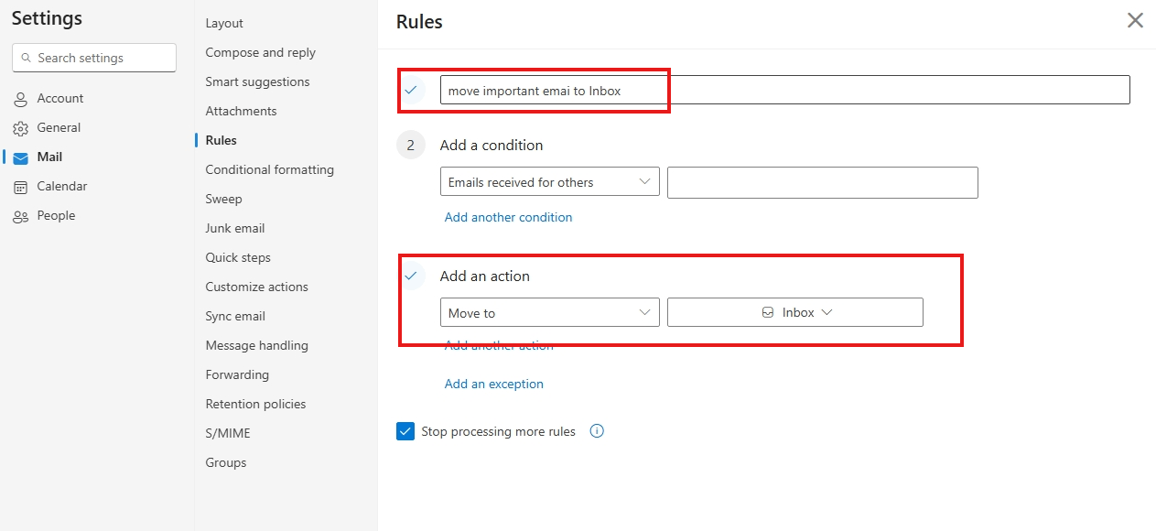
Task: Click the People sidebar icon
Action: coord(20,215)
